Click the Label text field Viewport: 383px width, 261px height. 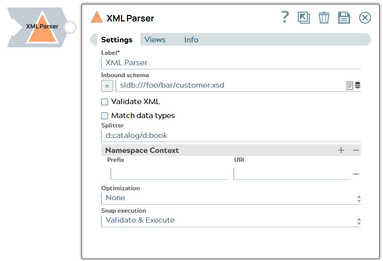[231, 63]
